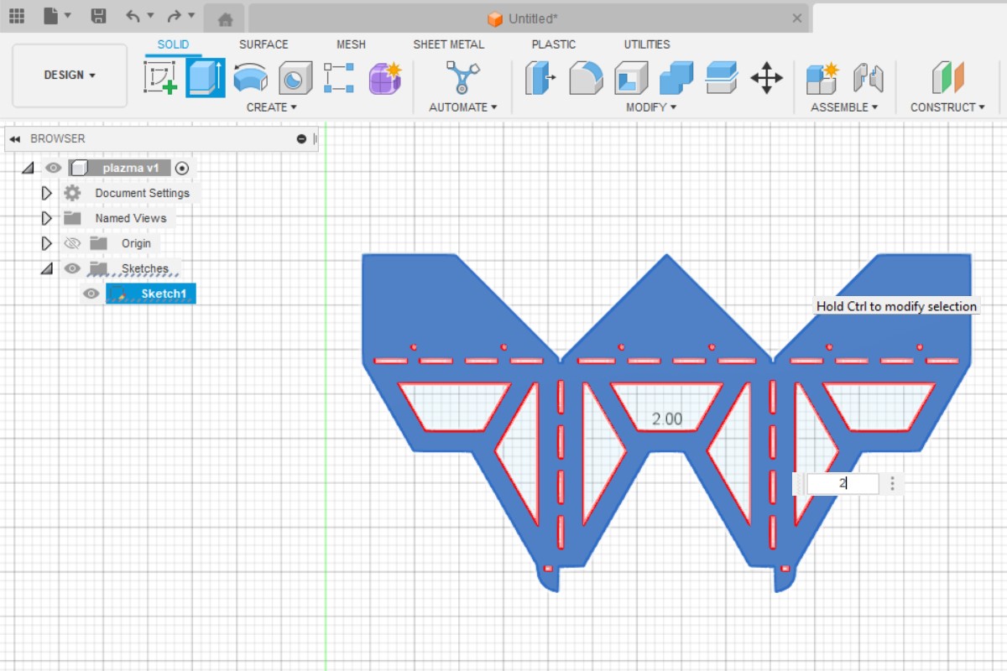This screenshot has height=671, width=1007.
Task: Select the Offset Face tool
Action: [x=721, y=78]
